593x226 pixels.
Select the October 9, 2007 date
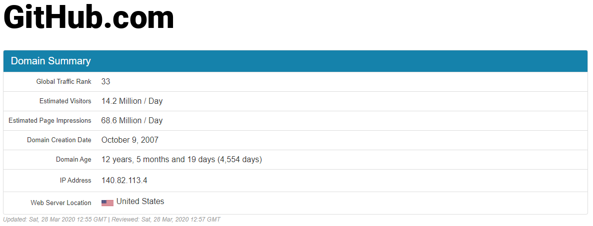(x=129, y=140)
